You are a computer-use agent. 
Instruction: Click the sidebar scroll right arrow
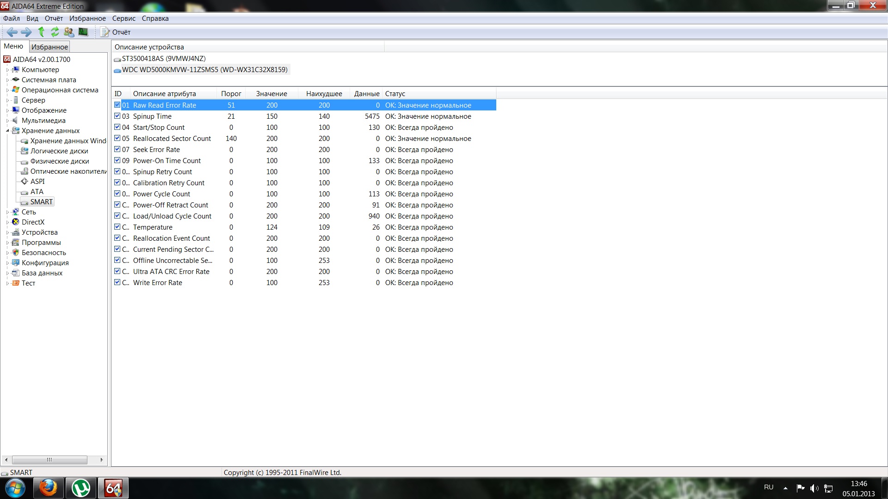(102, 460)
